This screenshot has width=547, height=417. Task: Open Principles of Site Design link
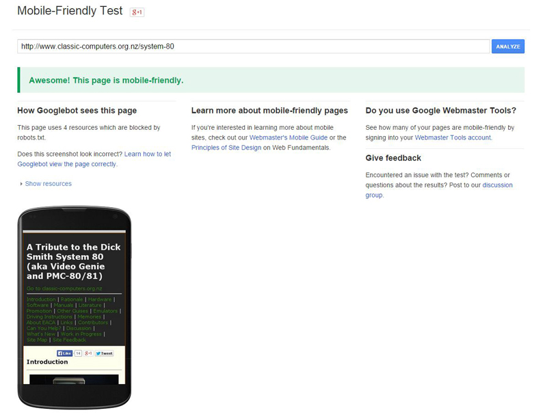click(226, 148)
